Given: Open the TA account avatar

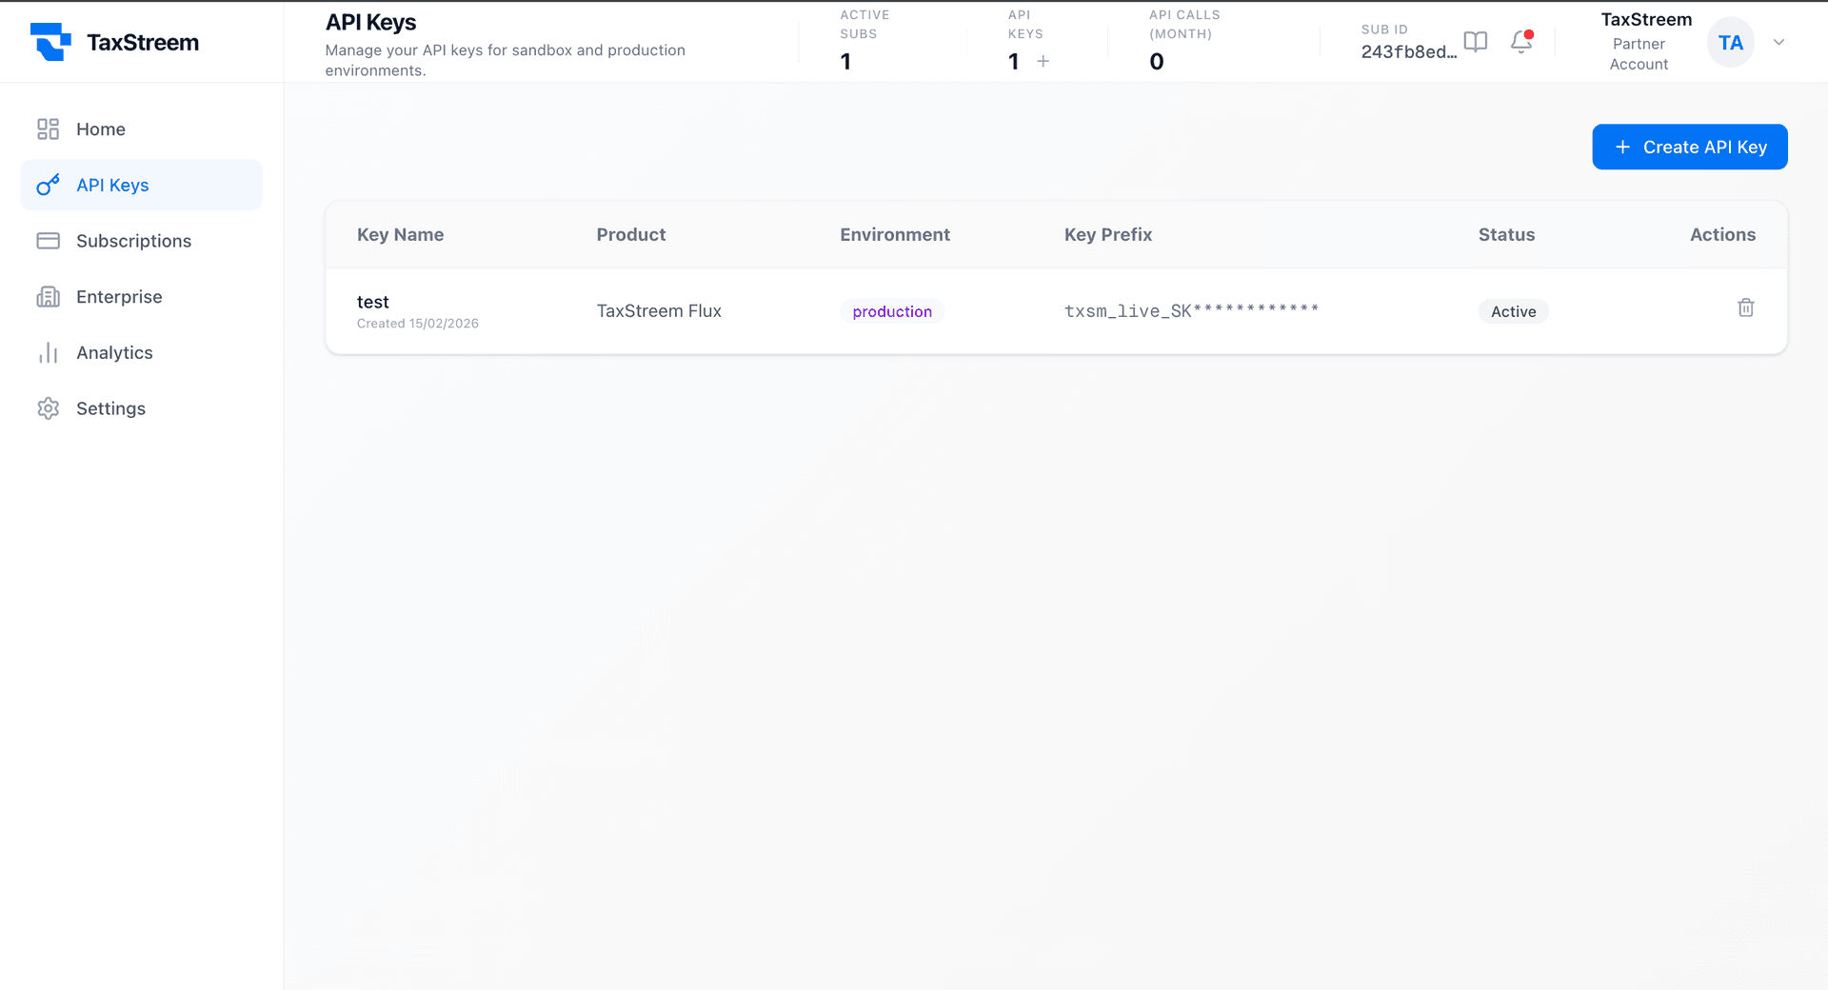Looking at the screenshot, I should tap(1731, 42).
